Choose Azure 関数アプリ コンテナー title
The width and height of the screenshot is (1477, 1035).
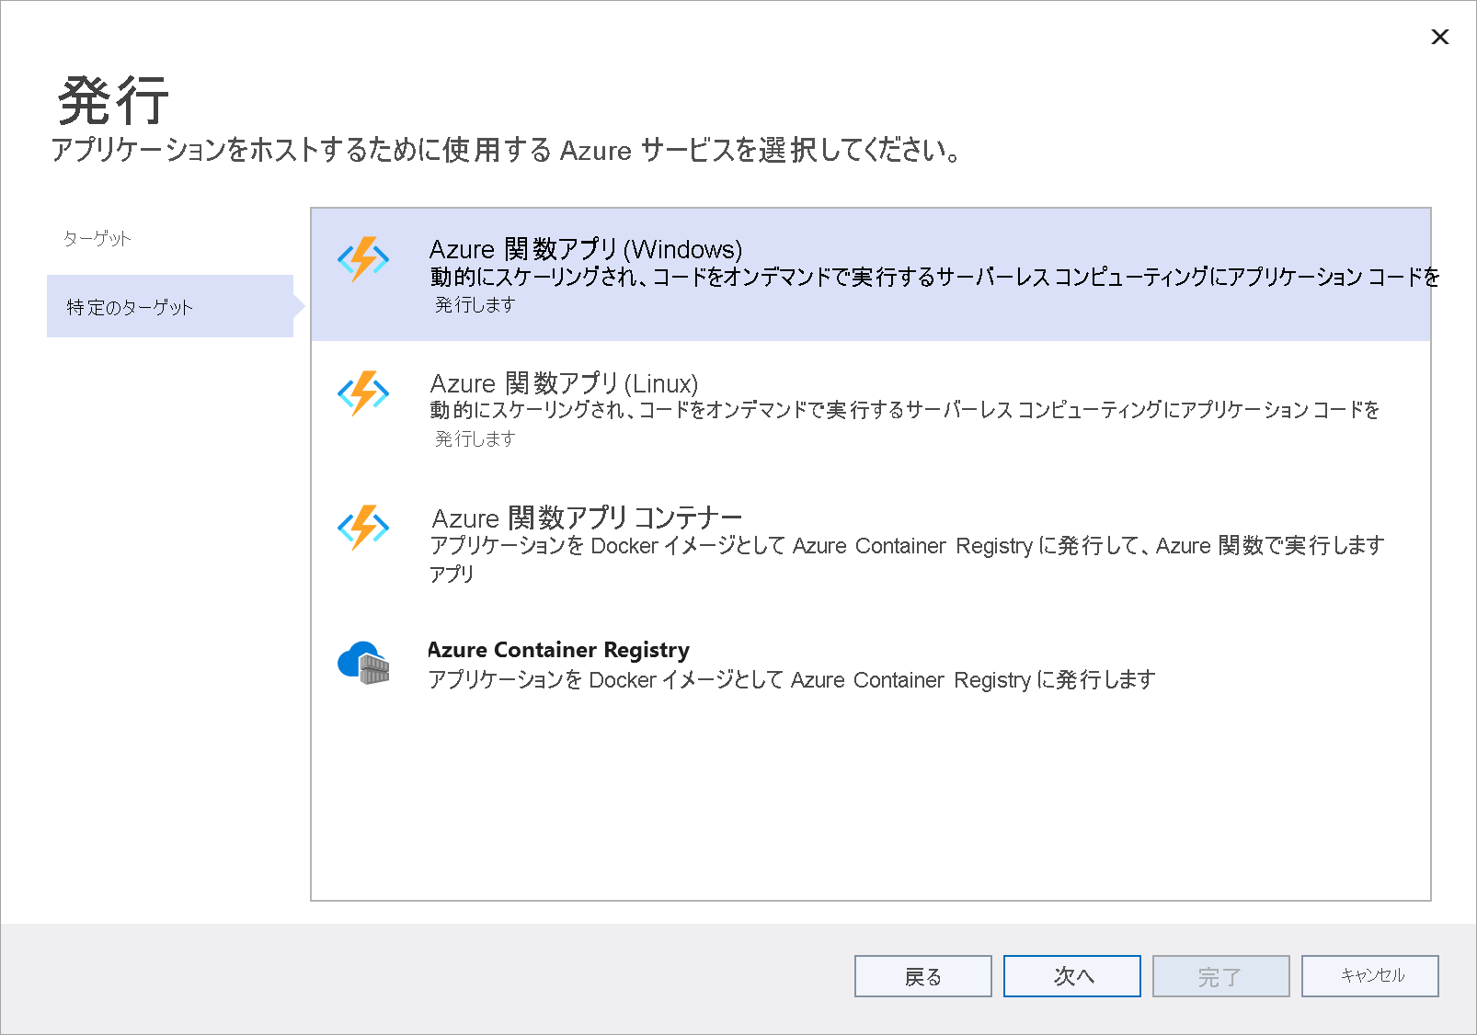[587, 517]
